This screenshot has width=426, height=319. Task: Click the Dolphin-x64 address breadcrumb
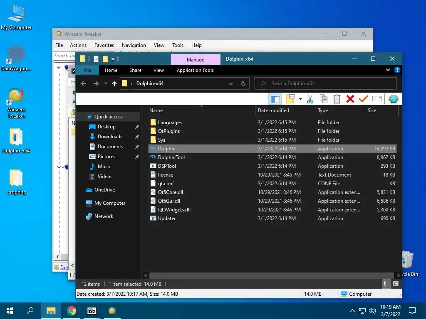pos(150,83)
